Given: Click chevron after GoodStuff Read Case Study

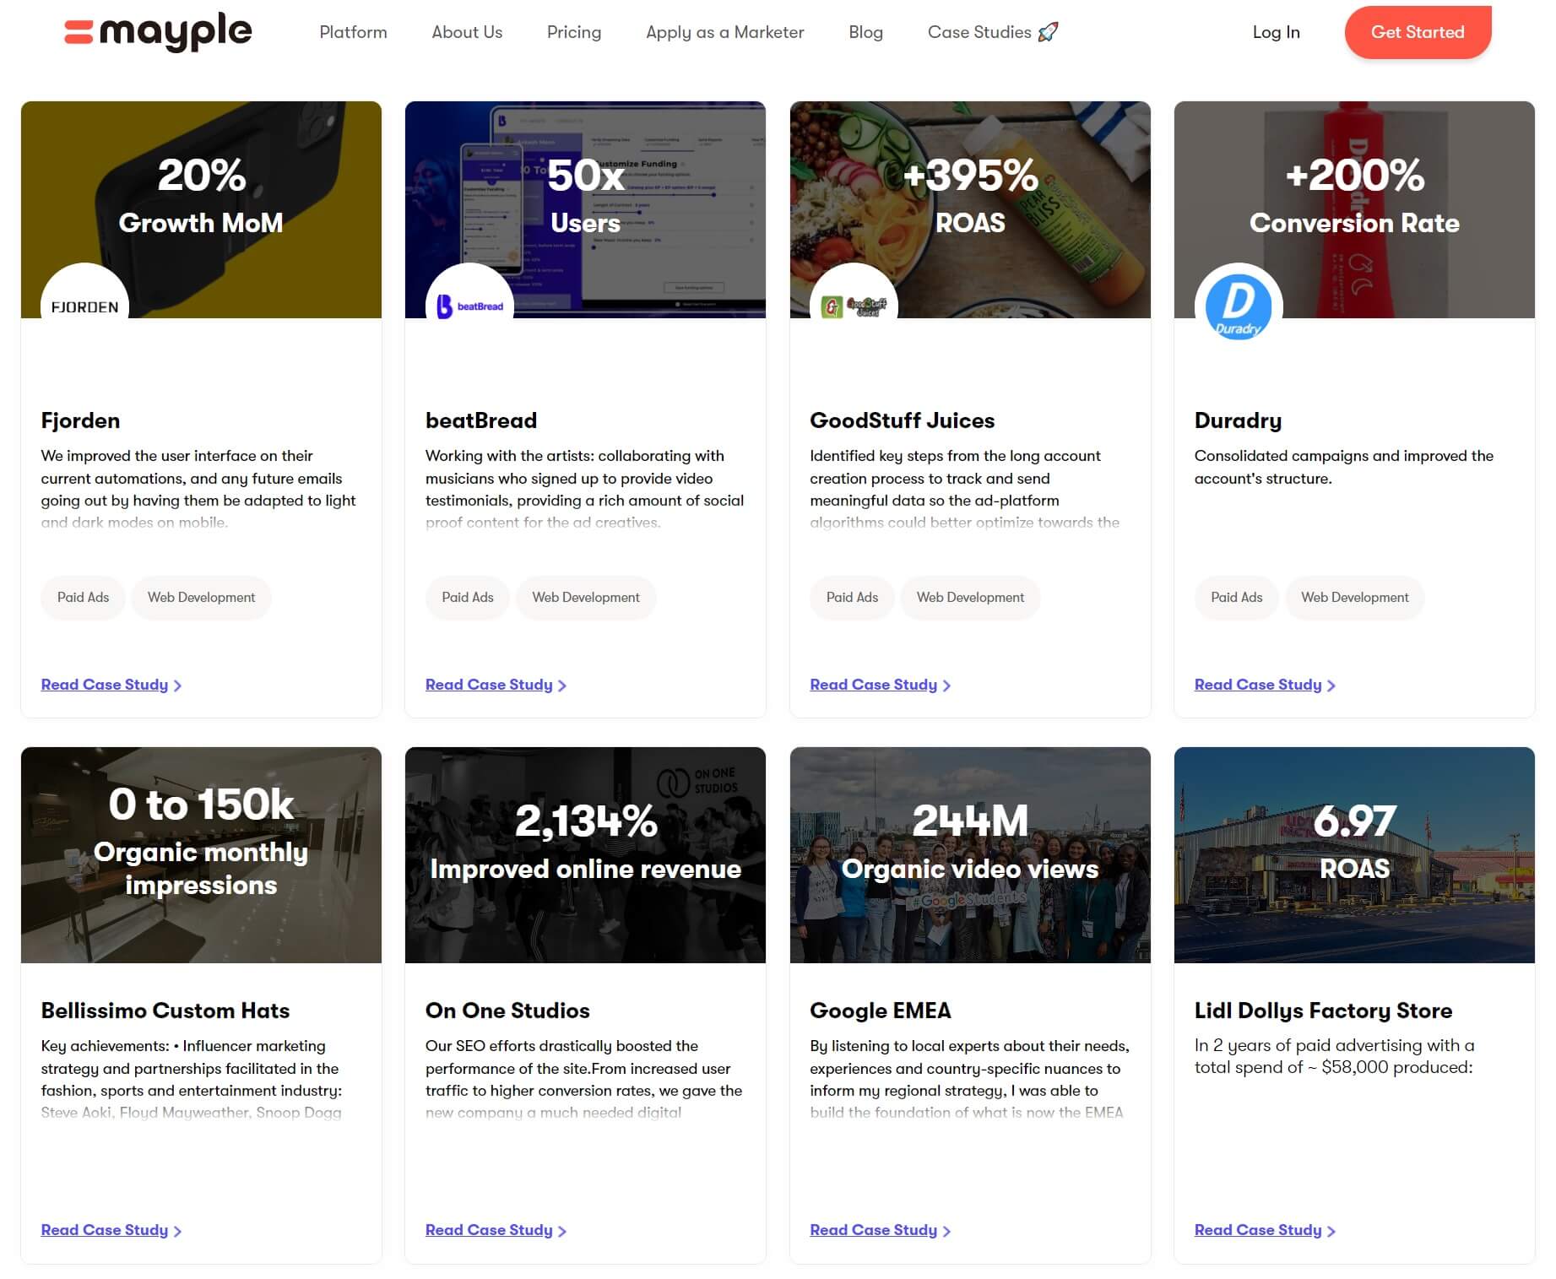Looking at the screenshot, I should (x=946, y=686).
